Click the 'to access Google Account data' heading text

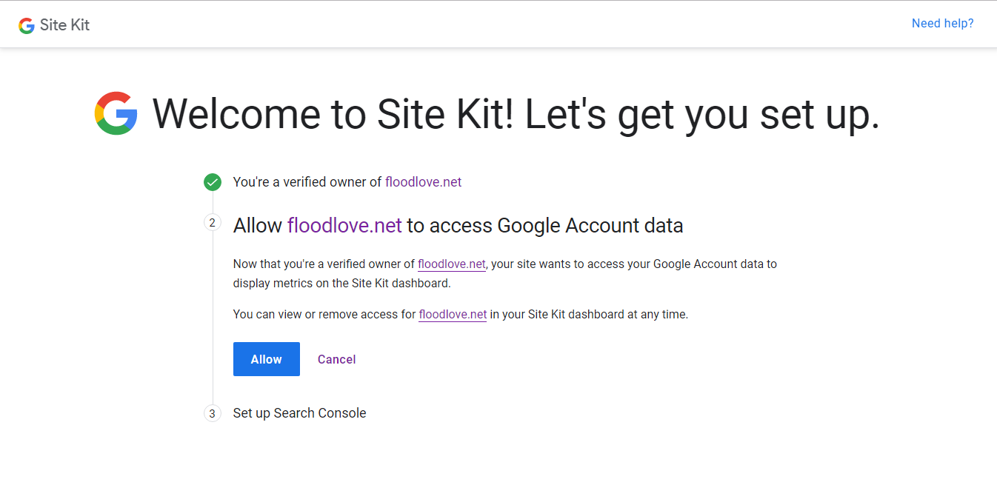tap(544, 225)
